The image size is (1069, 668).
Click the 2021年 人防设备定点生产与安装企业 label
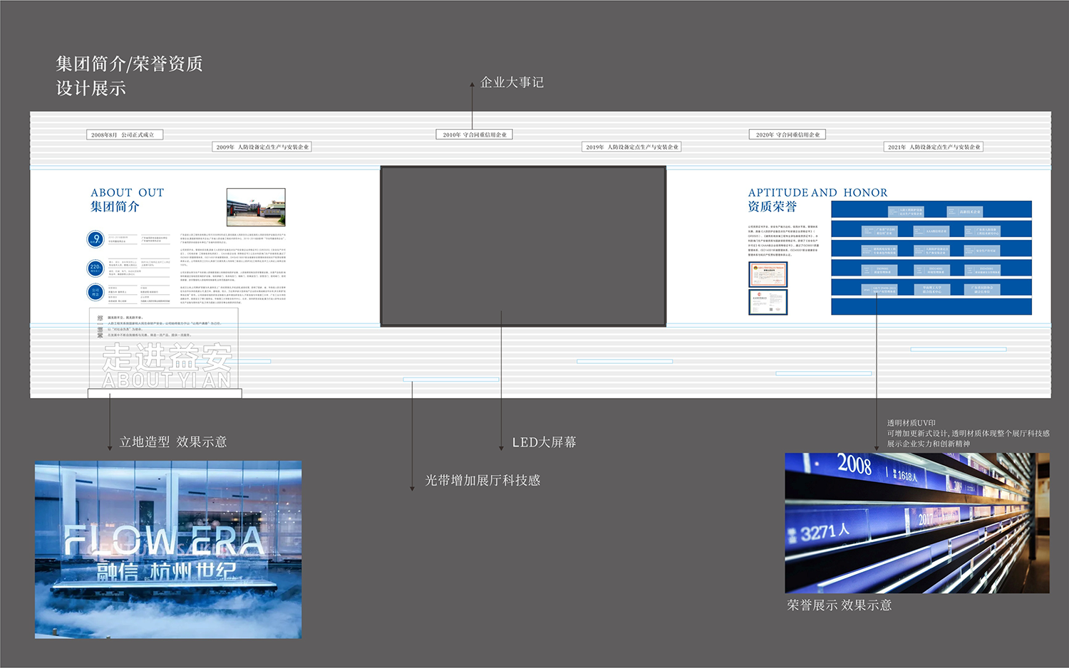click(934, 147)
